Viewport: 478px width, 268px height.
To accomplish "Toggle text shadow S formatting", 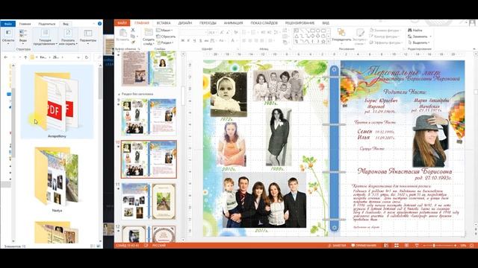I will [x=200, y=40].
